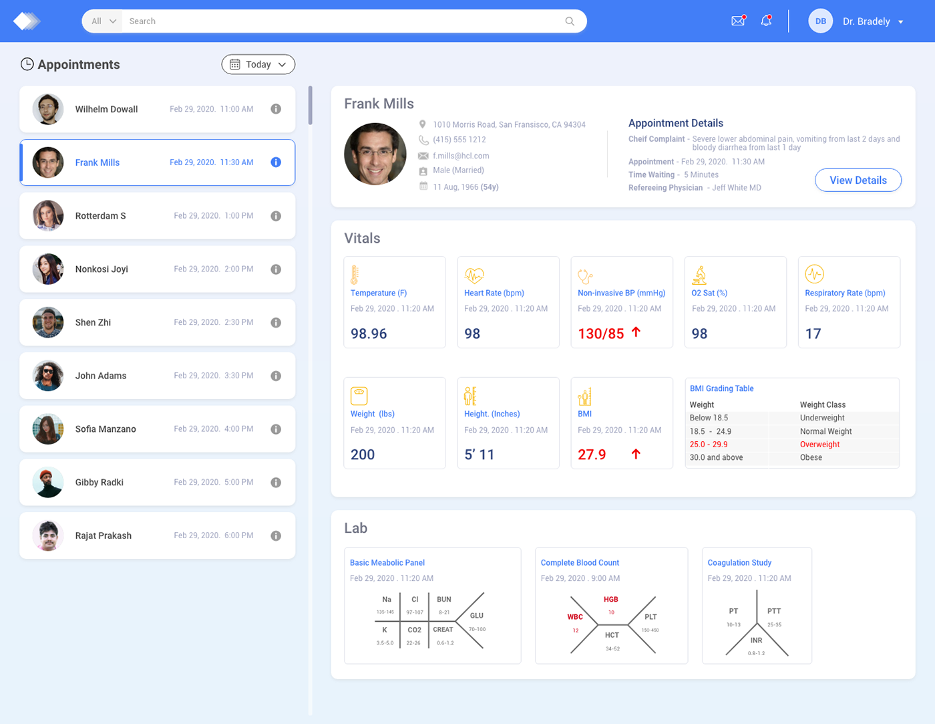Click the Respiratory Rate (bpm) label
Image resolution: width=935 pixels, height=724 pixels.
[845, 293]
